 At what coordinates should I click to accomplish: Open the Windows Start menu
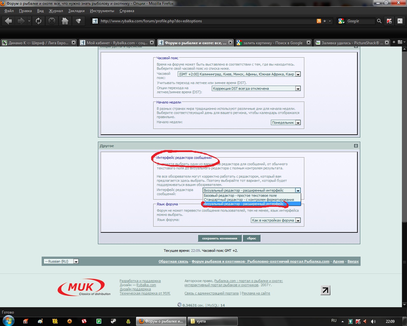tap(8, 321)
